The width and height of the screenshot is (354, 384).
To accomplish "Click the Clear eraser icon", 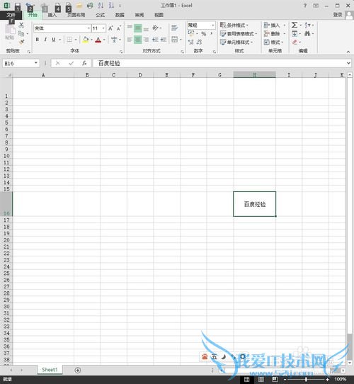I will click(x=295, y=42).
